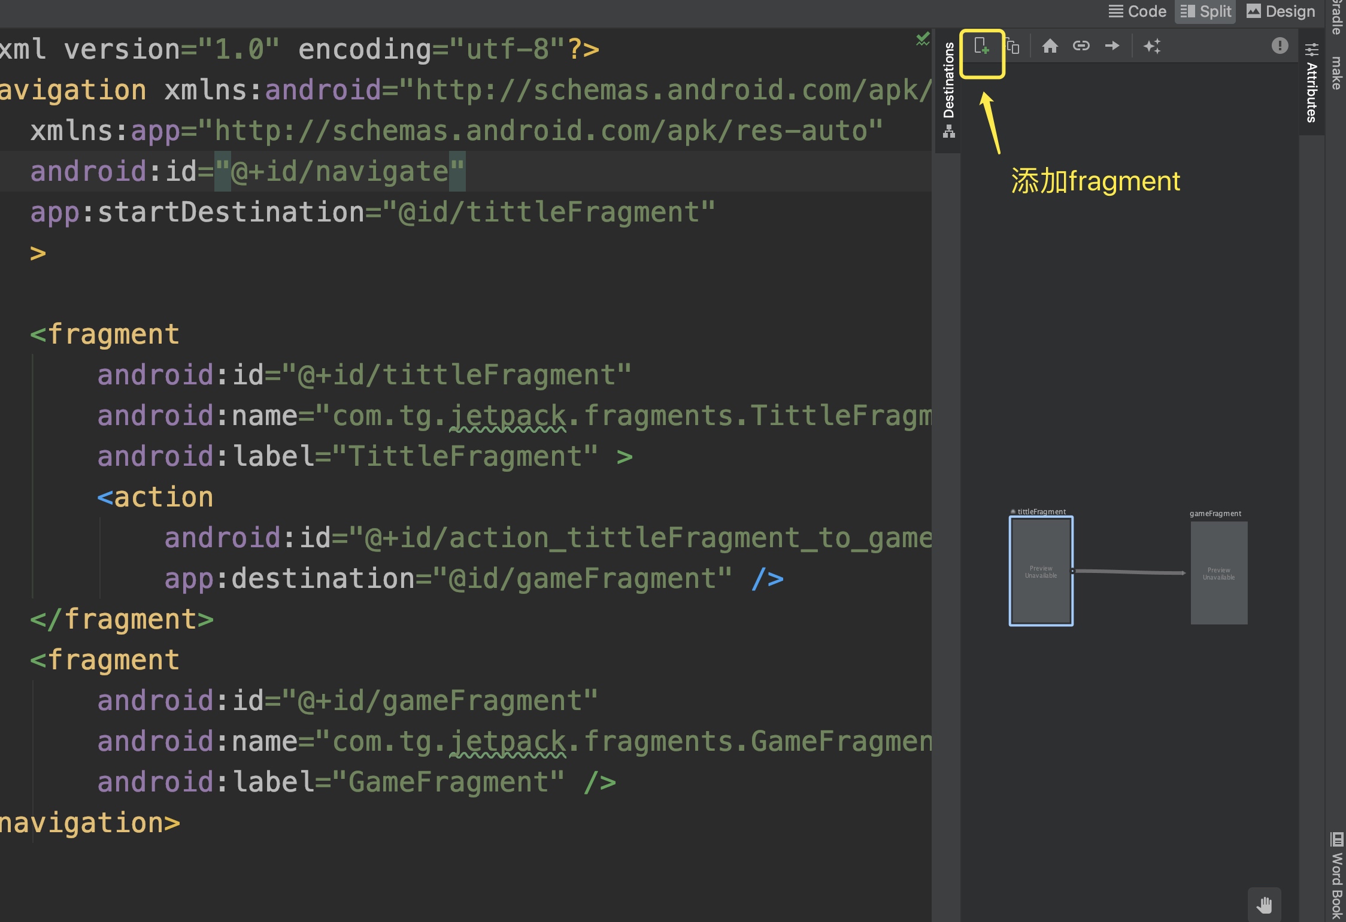Click android:label="GameFragment" line
Screen dimensions: 1346x922
[356, 783]
